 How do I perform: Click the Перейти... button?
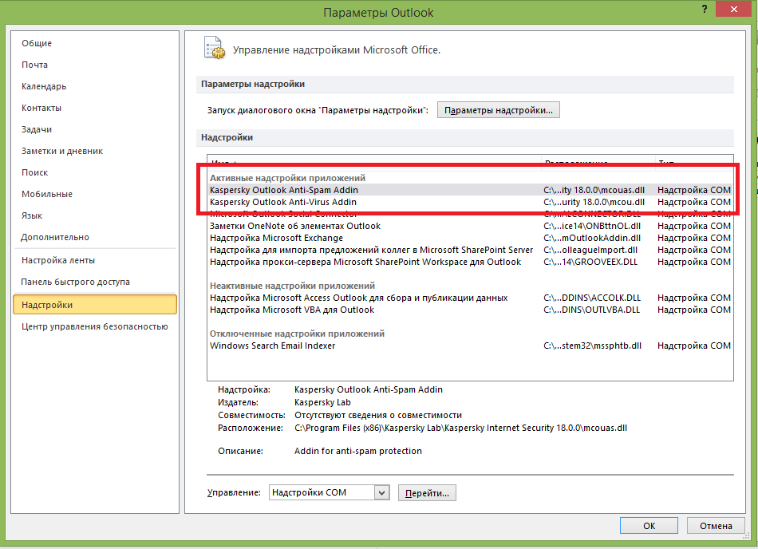427,493
